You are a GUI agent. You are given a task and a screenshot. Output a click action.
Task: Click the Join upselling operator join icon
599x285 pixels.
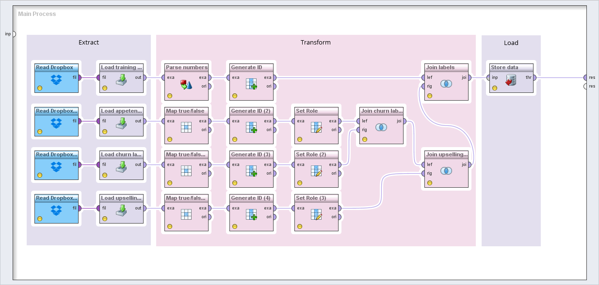446,171
